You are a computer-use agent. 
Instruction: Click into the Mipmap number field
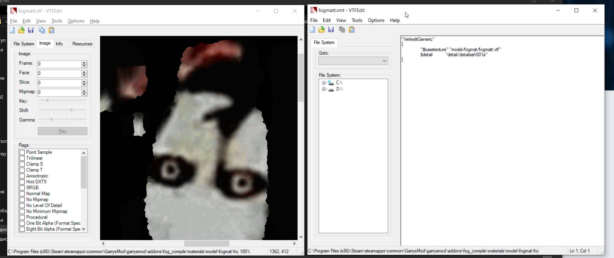point(59,92)
